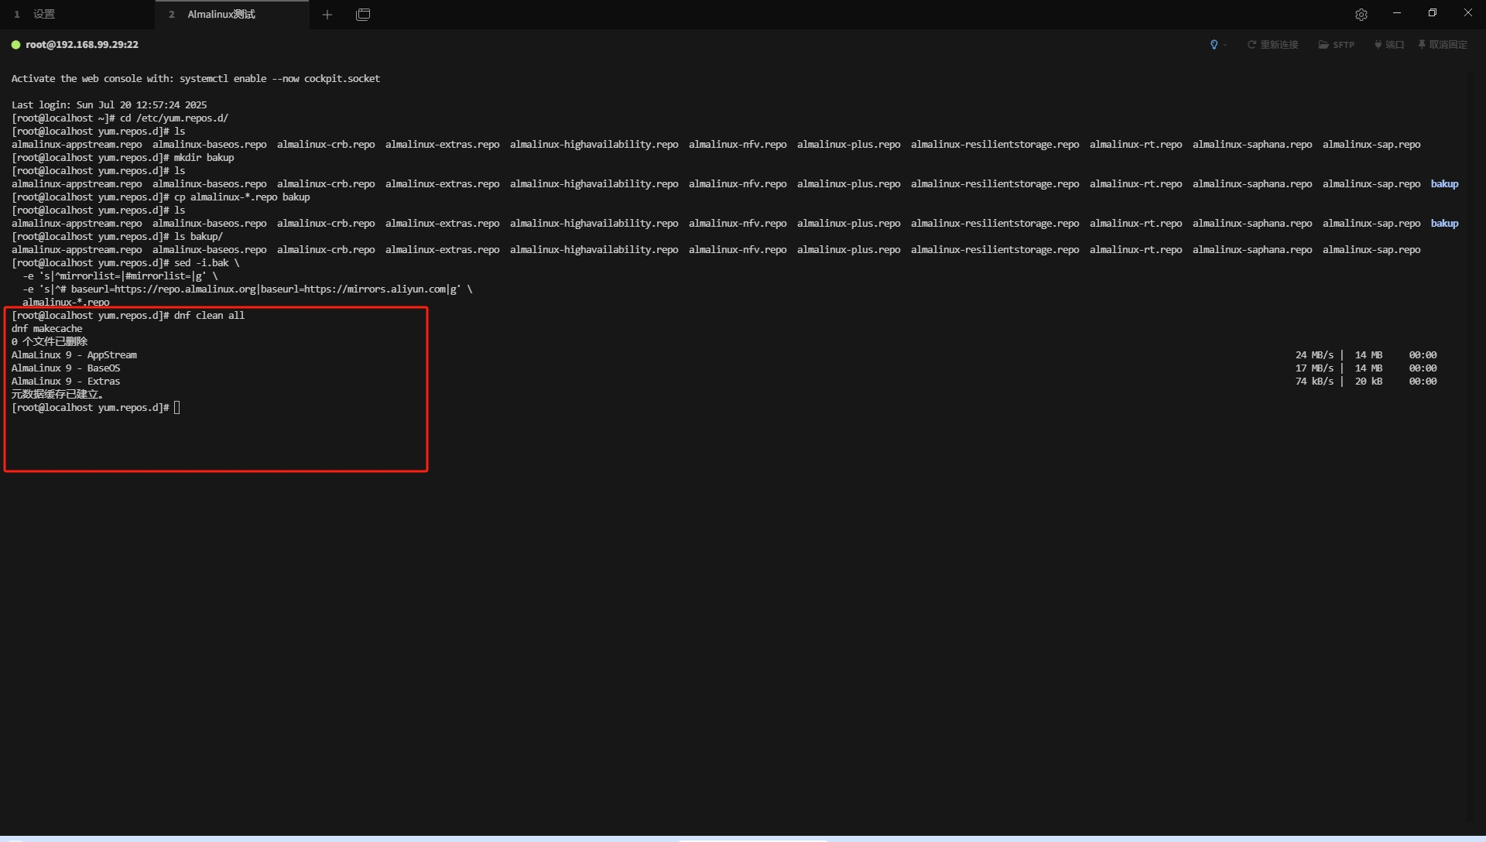Add a new tab with plus icon
1486x842 pixels.
pyautogui.click(x=327, y=14)
